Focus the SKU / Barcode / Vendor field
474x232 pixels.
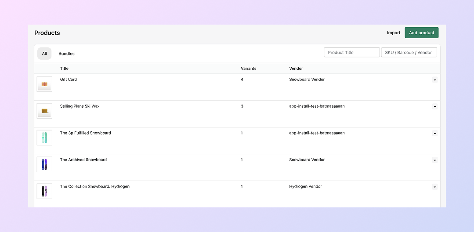pyautogui.click(x=409, y=52)
